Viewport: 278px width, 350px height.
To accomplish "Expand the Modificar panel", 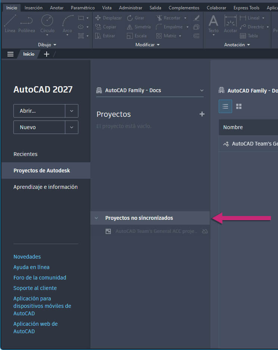I will [x=148, y=45].
